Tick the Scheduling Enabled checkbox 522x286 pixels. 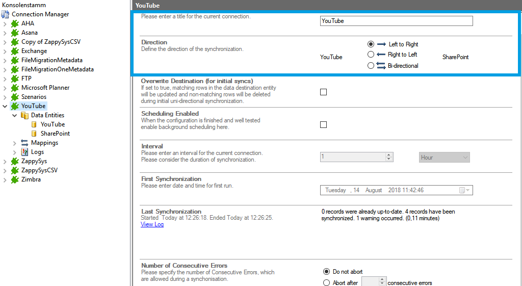[x=323, y=125]
